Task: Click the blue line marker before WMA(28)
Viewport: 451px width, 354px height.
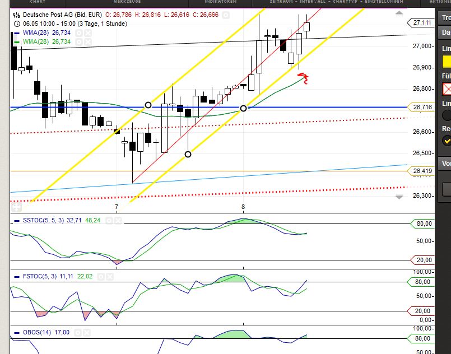Action: click(x=17, y=33)
